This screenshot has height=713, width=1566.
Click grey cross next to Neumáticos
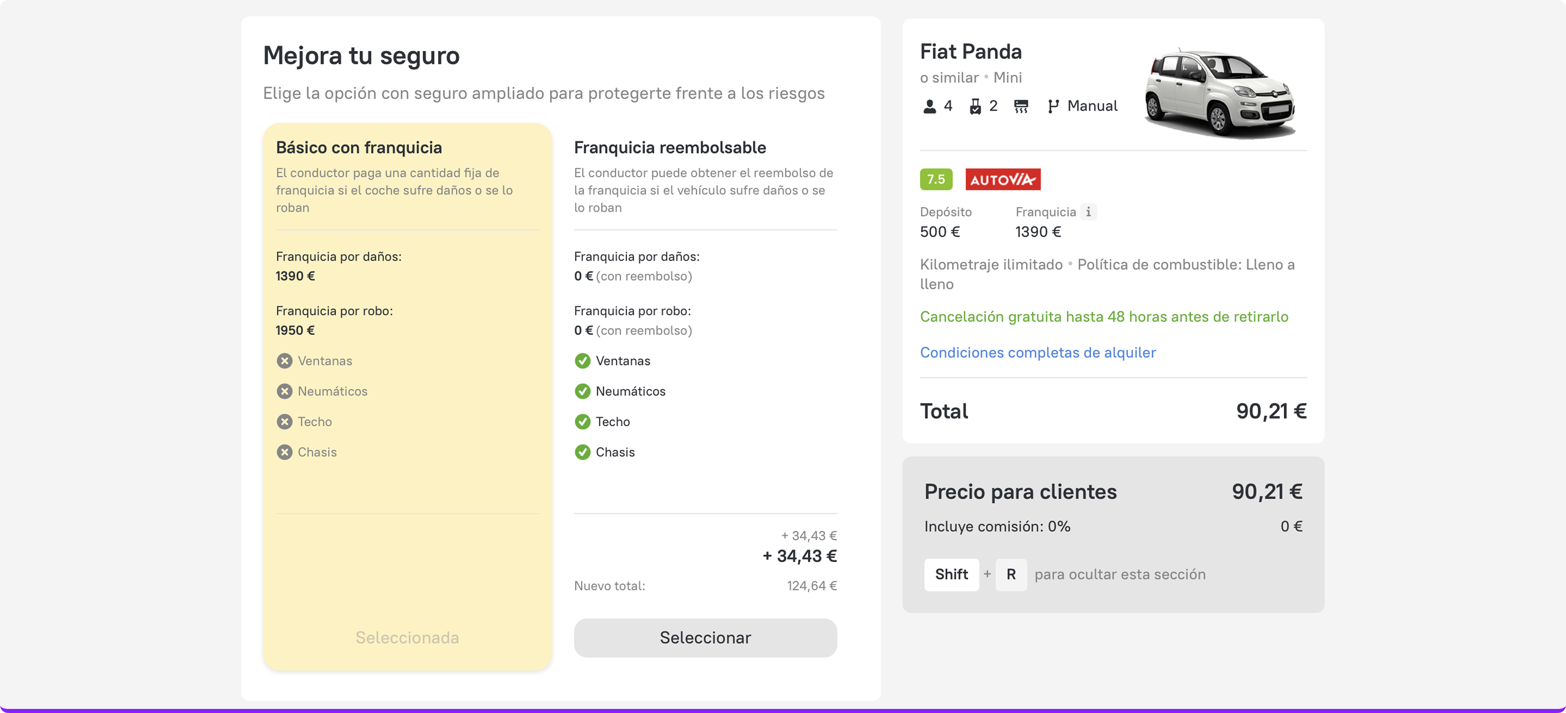(x=285, y=391)
